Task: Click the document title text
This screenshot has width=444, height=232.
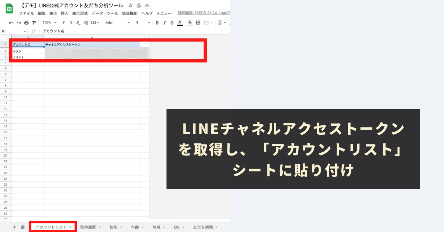Action: 72,6
